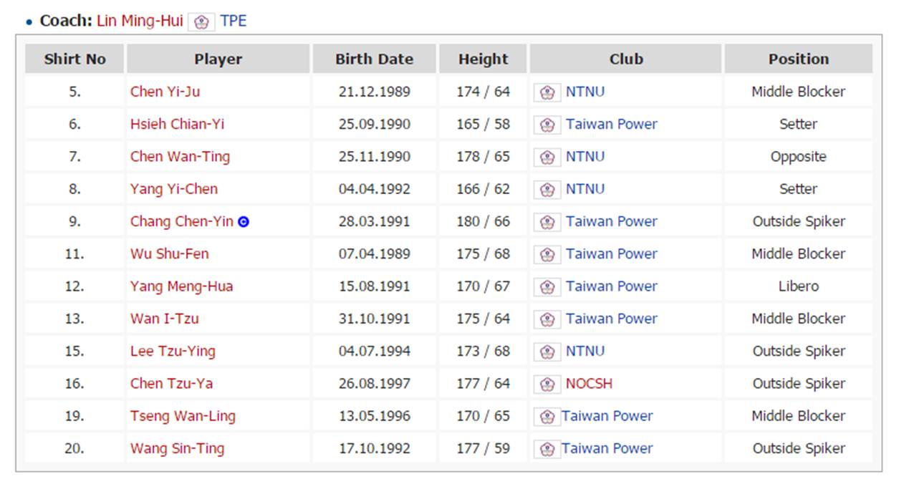904x489 pixels.
Task: Click the blue captain marker beside Chang Chen-Yin
Action: (244, 222)
